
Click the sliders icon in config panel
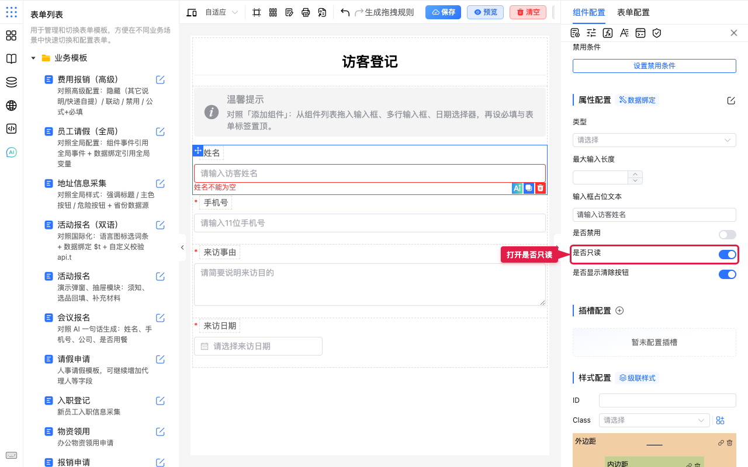click(591, 33)
